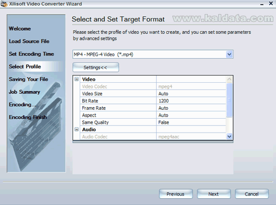Select the Aspect property row
The height and width of the screenshot is (205, 276).
[153, 116]
